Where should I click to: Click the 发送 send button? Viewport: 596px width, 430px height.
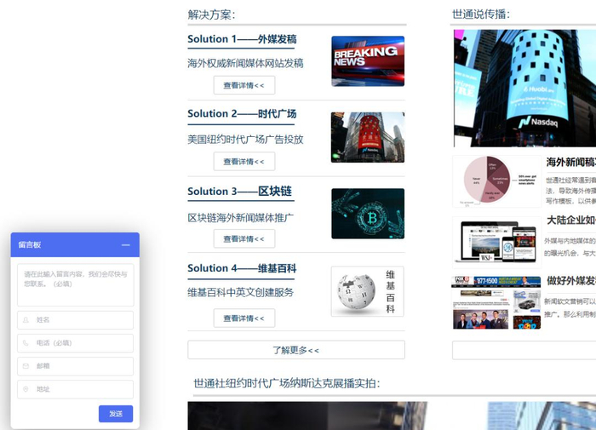116,414
